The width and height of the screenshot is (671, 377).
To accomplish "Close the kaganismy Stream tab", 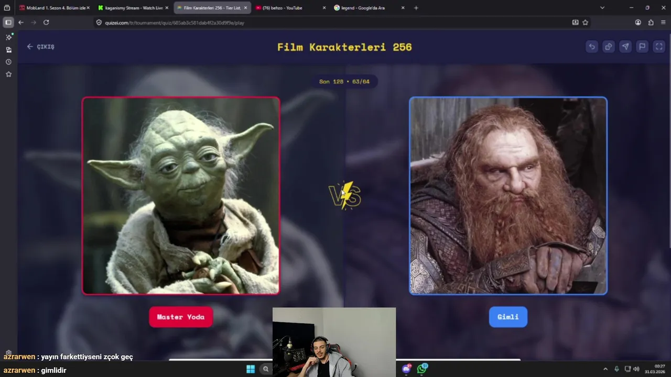I will tap(167, 8).
